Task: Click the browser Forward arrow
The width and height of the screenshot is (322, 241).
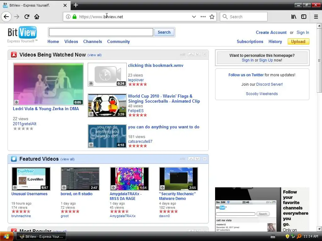Action: click(17, 17)
